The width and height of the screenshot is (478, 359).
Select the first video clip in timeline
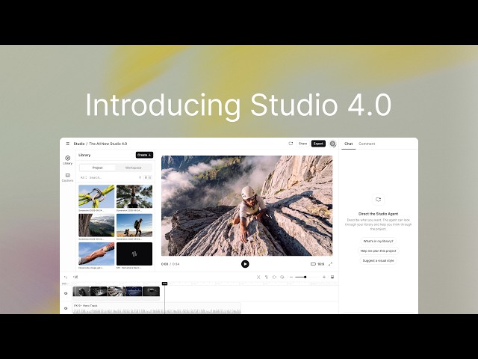point(81,291)
